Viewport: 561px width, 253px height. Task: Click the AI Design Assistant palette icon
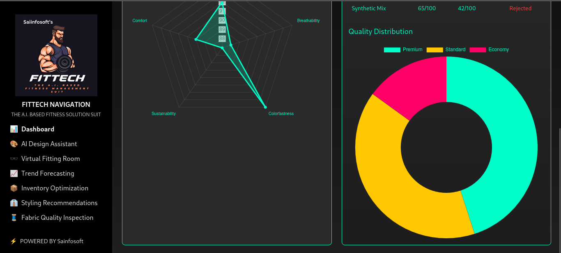[x=14, y=144]
